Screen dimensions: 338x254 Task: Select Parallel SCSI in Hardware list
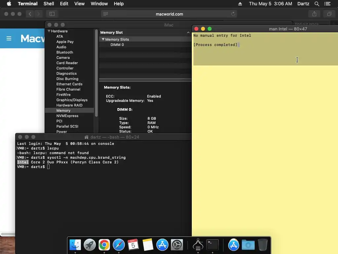[x=67, y=126]
